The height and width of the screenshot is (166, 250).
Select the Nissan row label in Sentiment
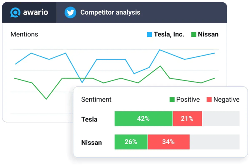92,143
